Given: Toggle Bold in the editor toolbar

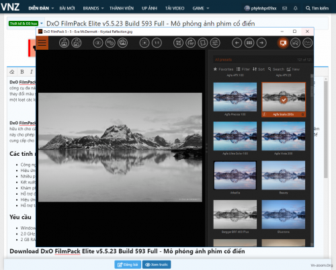Looking at the screenshot, I should pos(22,72).
